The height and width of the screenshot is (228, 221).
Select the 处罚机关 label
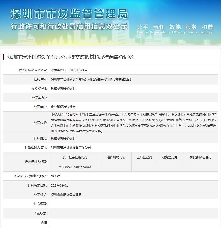click(x=40, y=195)
